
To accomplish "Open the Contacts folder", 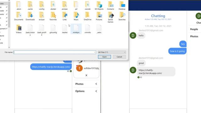I will [111, 6].
